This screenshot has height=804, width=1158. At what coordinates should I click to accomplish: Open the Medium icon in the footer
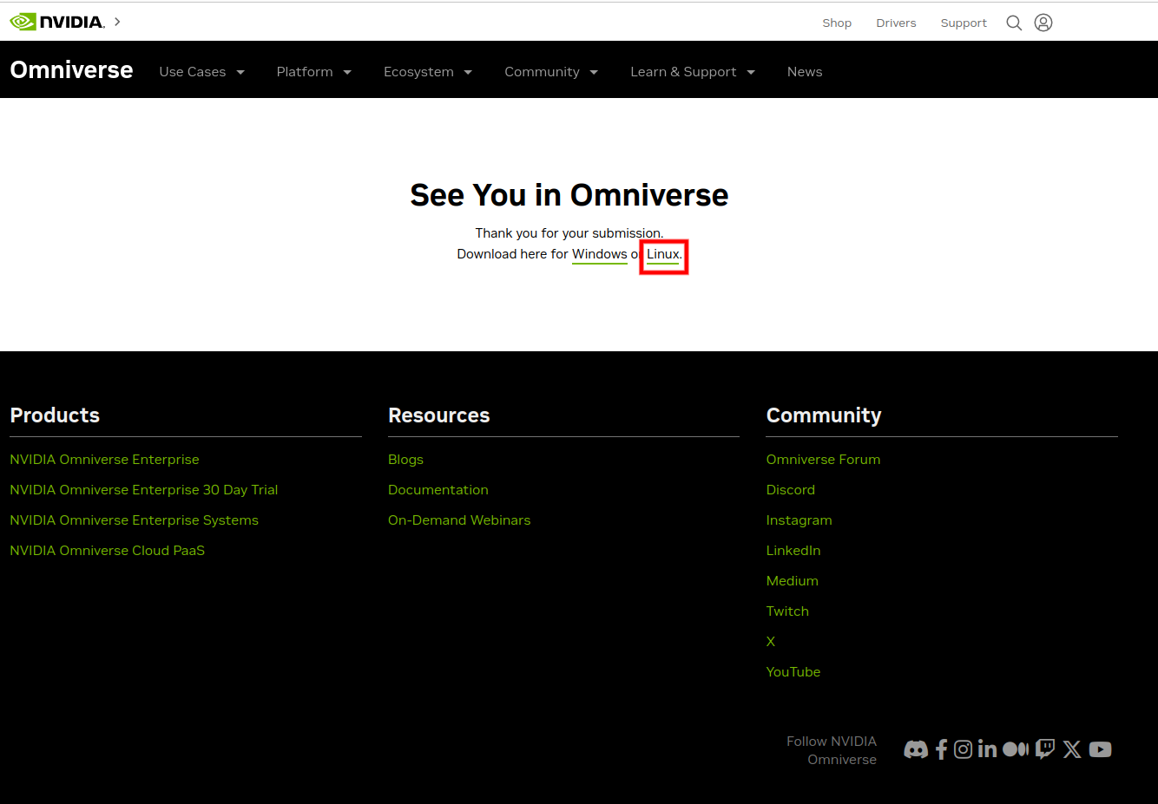(x=1016, y=748)
